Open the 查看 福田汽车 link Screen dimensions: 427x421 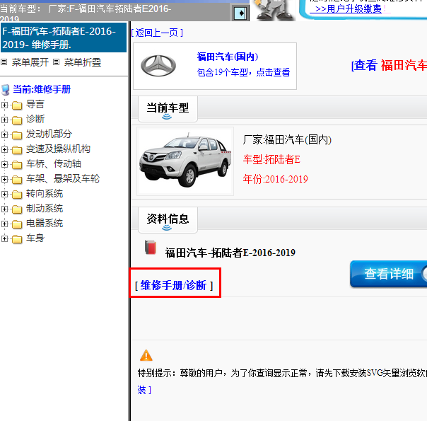tap(389, 66)
